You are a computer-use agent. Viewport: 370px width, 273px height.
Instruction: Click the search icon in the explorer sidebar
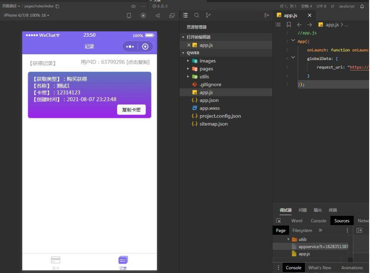coord(197,16)
